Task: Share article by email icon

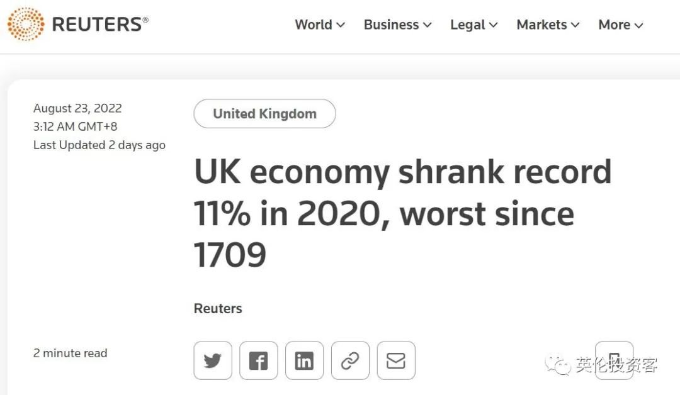Action: click(396, 360)
